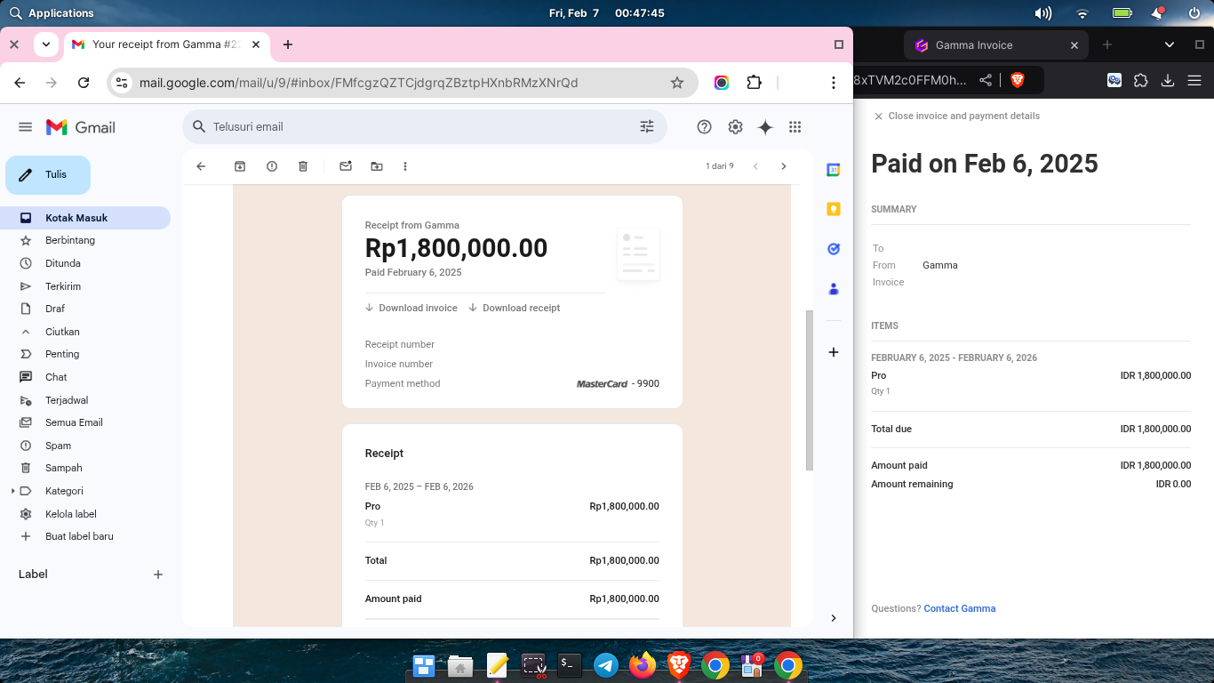Open Google Keep in side panel
Screen dimensions: 1214x683
(x=834, y=209)
